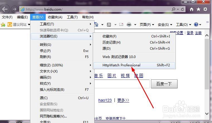The image size is (212, 123).
Task: Open the 更多>> link
Action: click(x=123, y=100)
